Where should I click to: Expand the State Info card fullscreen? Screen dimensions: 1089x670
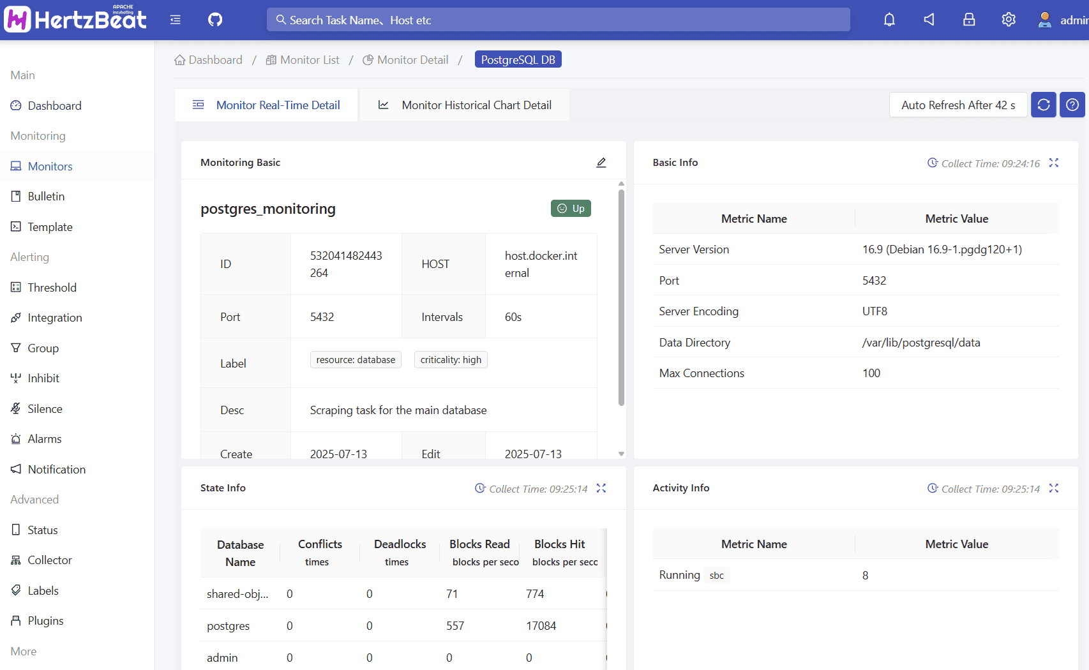click(x=601, y=488)
